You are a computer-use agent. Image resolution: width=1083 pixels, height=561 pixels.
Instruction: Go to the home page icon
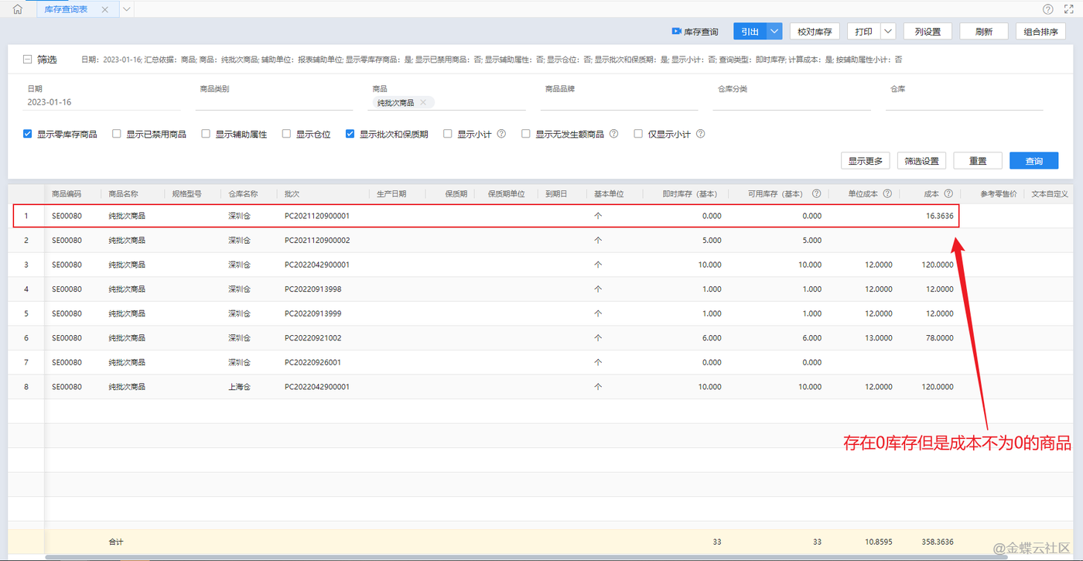coord(17,9)
